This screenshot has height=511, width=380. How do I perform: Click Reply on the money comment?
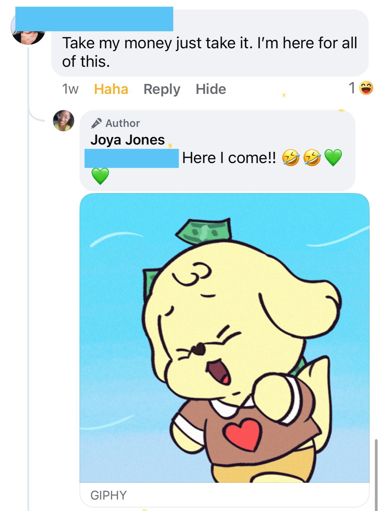pyautogui.click(x=162, y=89)
